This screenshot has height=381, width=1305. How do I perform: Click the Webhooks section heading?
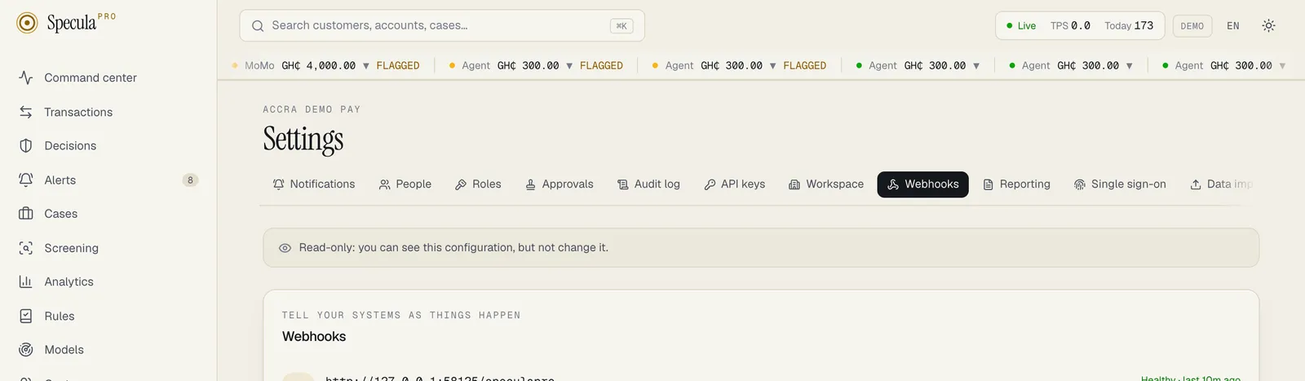[x=314, y=337]
